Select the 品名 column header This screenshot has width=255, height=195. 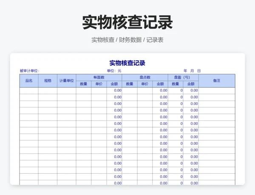29,81
